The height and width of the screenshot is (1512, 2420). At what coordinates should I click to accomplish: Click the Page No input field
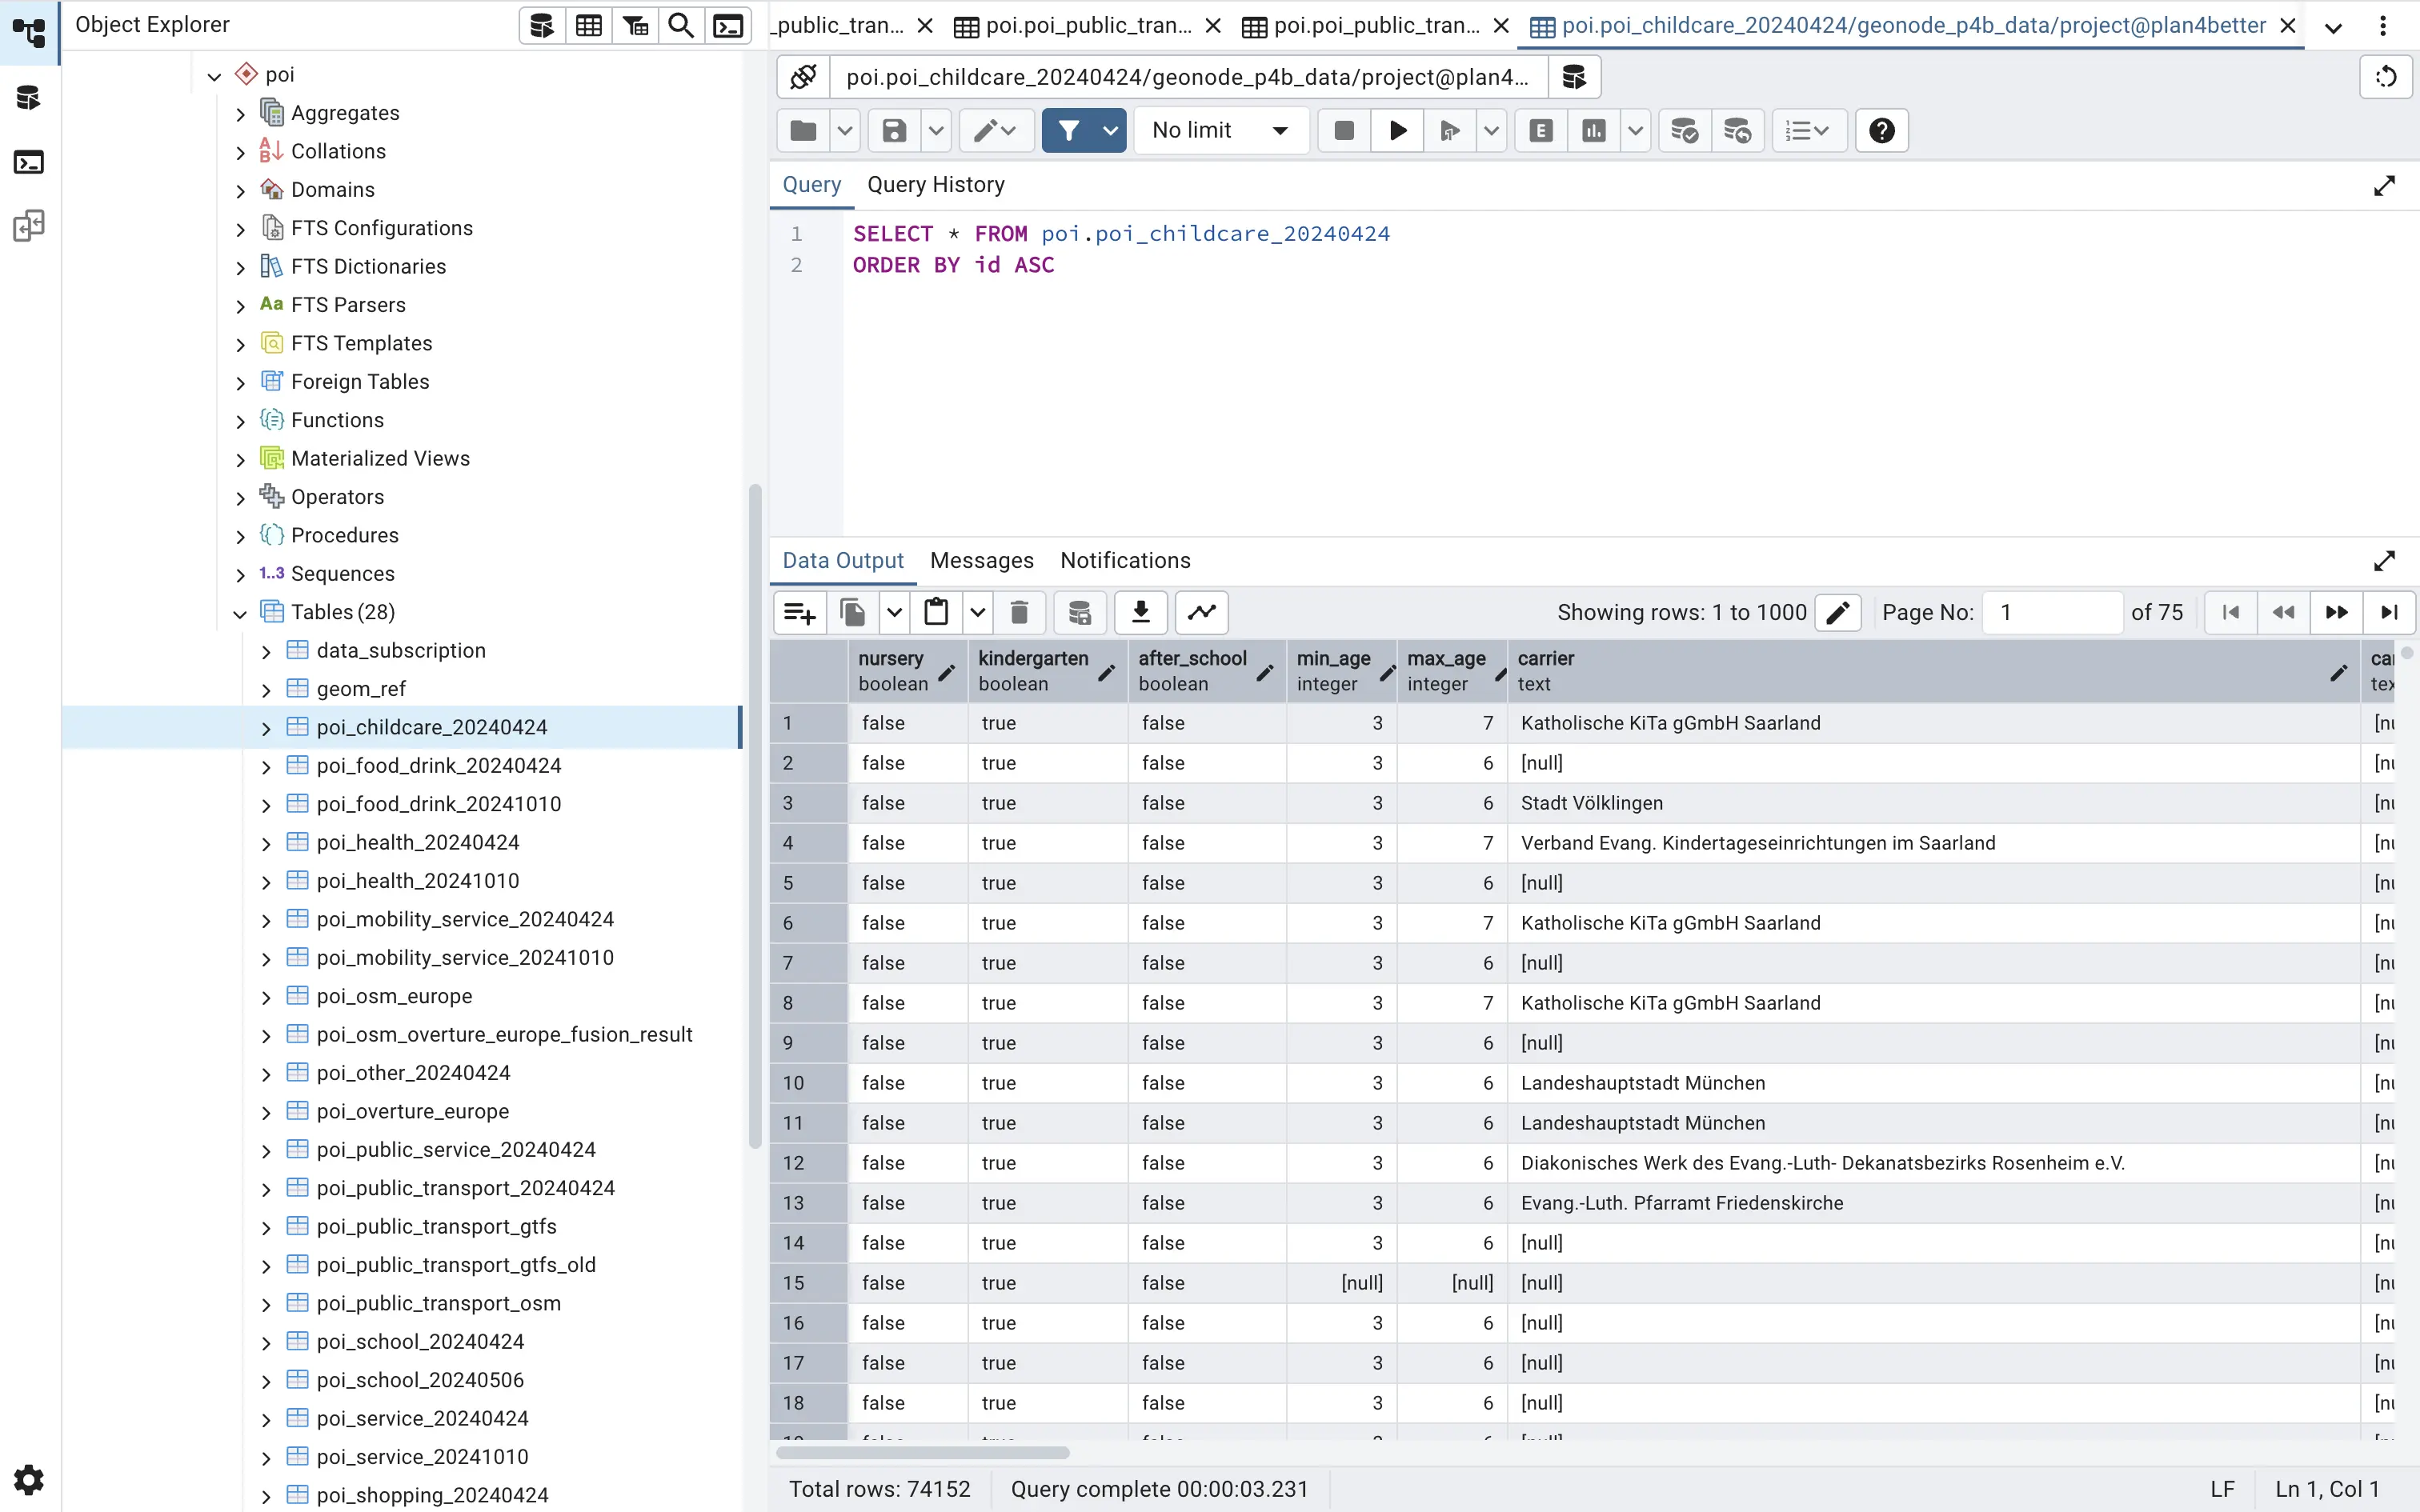click(x=2052, y=612)
